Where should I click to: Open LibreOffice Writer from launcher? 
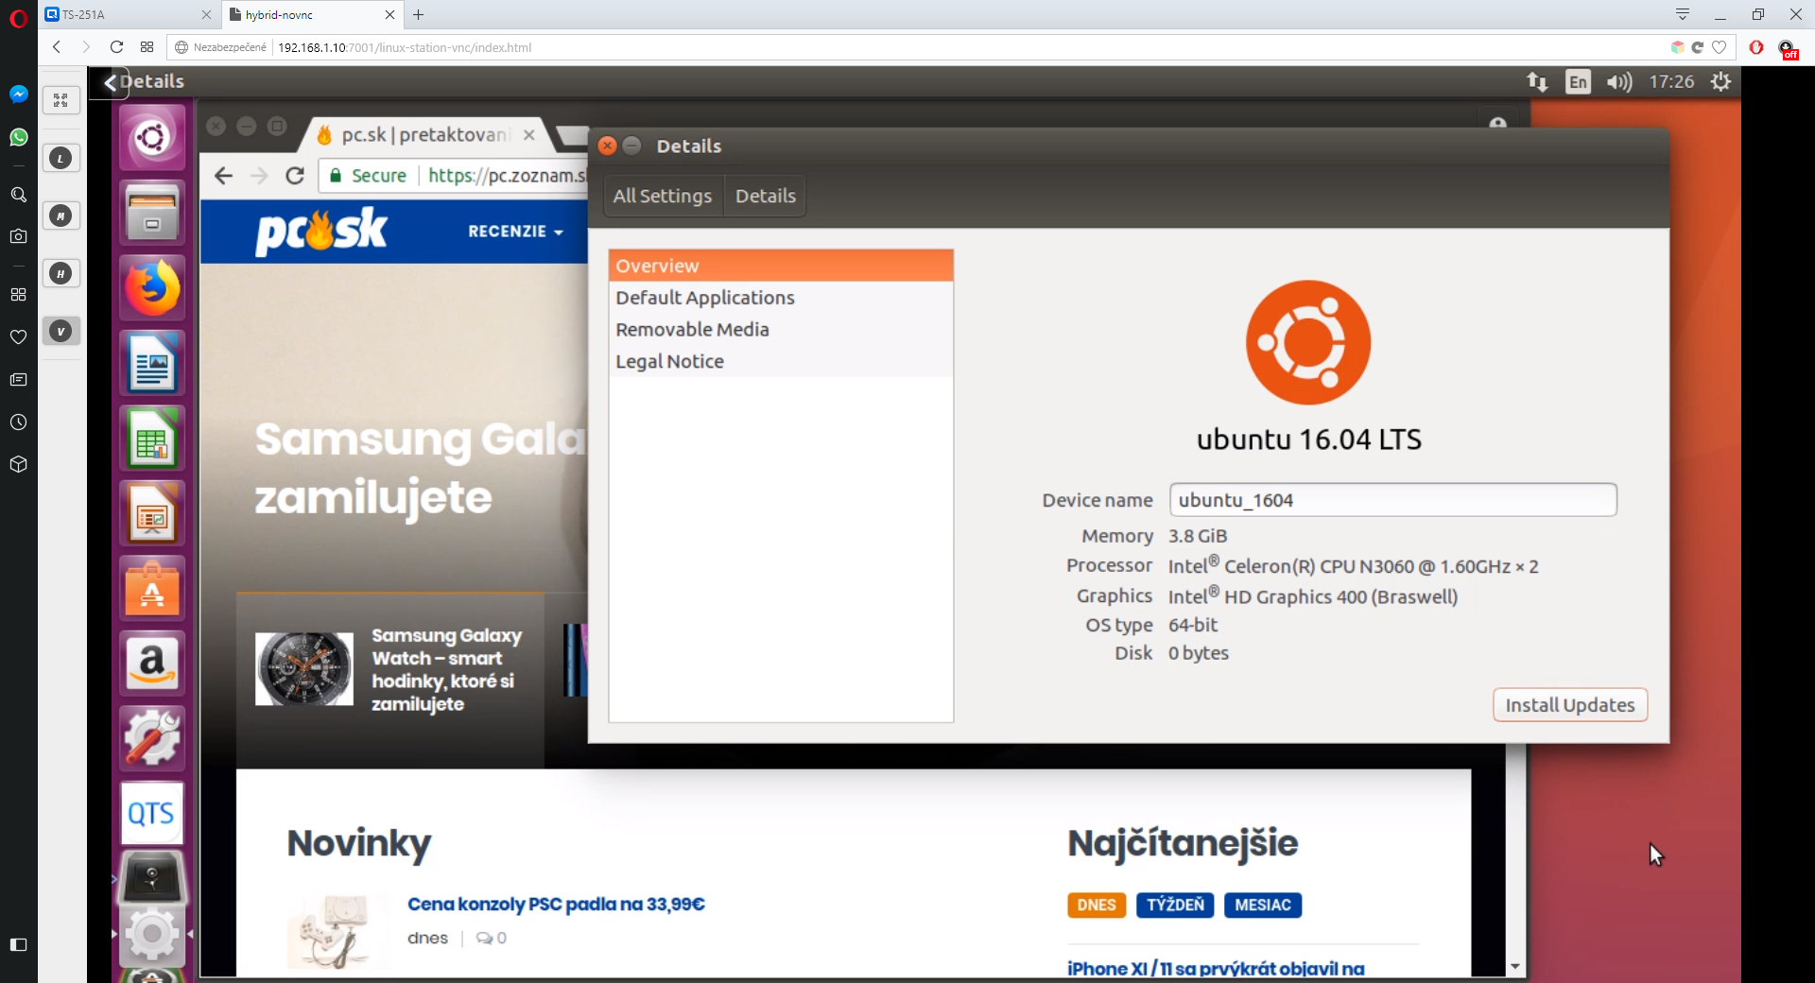tap(152, 363)
